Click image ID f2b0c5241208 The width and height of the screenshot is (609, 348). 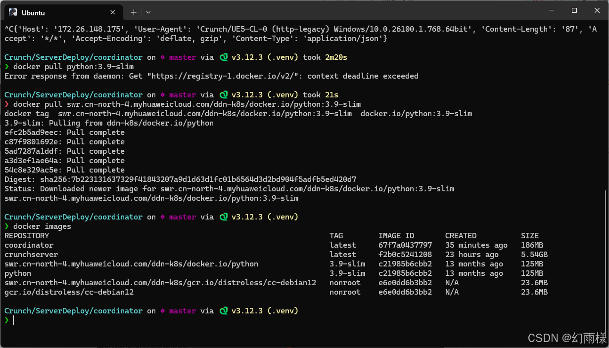click(405, 255)
